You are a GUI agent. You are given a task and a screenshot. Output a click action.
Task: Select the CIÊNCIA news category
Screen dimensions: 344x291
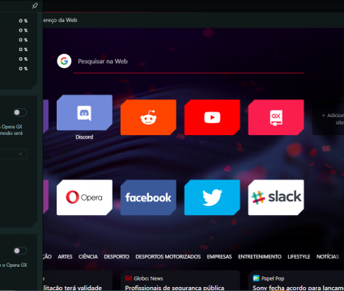88,257
